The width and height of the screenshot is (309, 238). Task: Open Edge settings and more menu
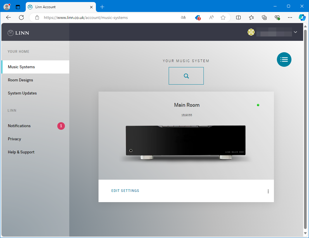290,17
